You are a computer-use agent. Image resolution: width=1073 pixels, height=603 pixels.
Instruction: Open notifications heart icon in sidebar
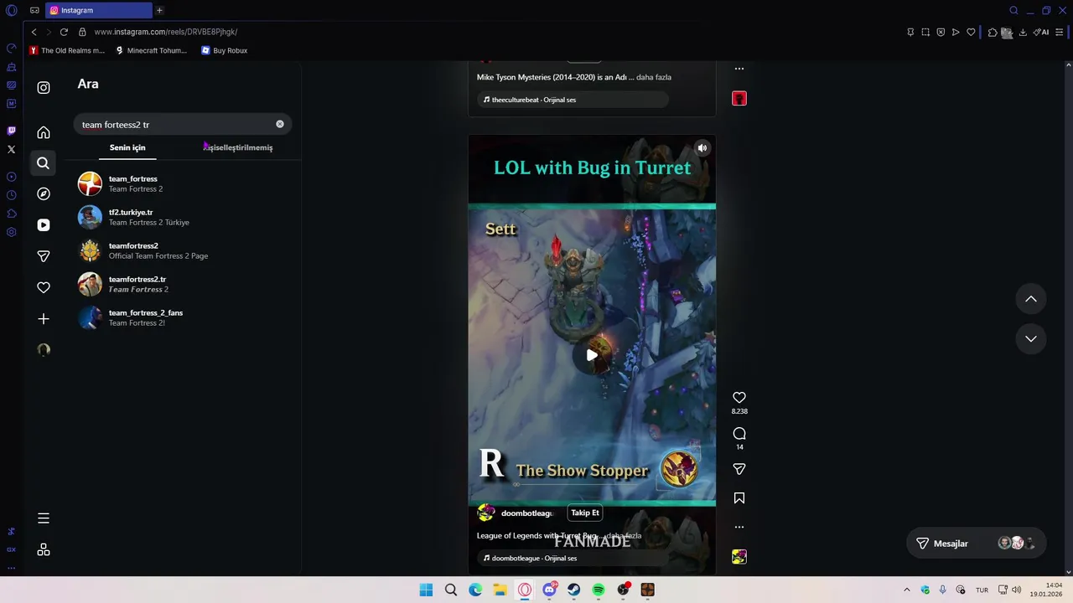click(x=44, y=287)
